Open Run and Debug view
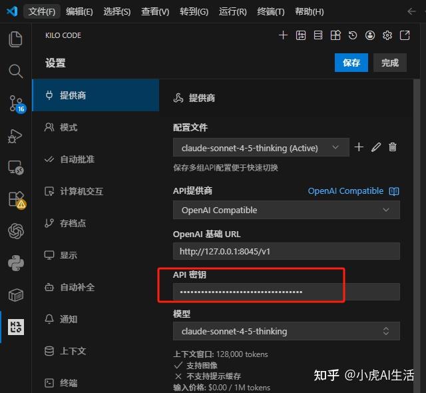 (x=15, y=136)
